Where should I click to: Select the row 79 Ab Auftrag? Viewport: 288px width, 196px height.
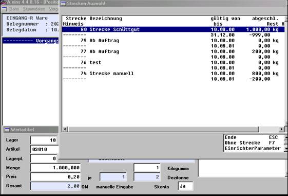click(173, 41)
